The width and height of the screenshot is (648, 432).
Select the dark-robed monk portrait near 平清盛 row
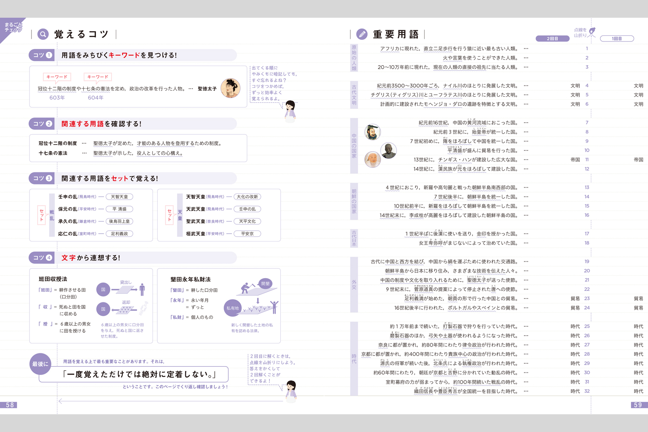(x=388, y=151)
